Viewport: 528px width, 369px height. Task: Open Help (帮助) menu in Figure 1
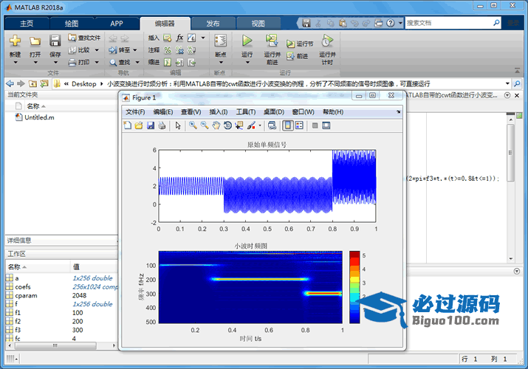[333, 112]
